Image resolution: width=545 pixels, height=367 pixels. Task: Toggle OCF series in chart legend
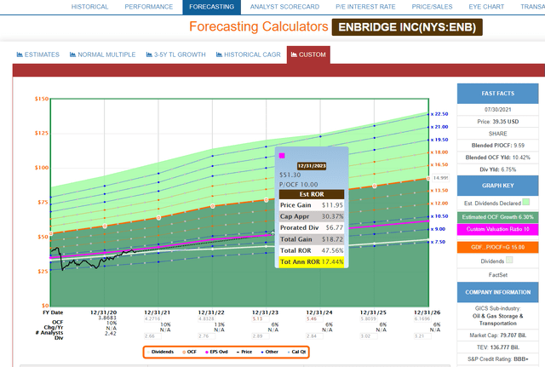pyautogui.click(x=189, y=352)
